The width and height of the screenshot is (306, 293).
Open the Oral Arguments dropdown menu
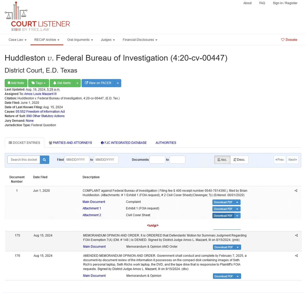pyautogui.click(x=80, y=40)
